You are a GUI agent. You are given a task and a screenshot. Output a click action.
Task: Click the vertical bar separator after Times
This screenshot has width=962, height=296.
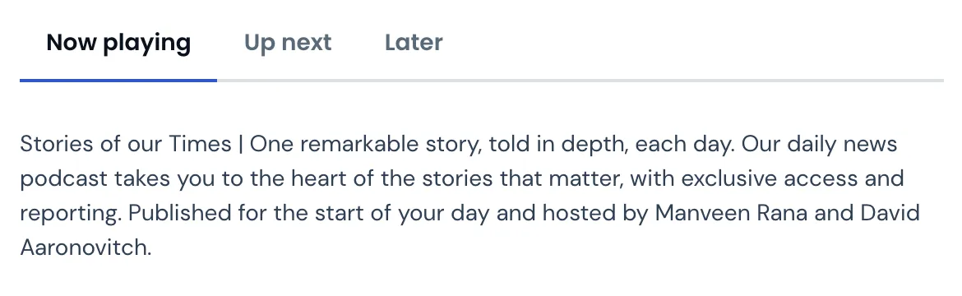tap(241, 144)
